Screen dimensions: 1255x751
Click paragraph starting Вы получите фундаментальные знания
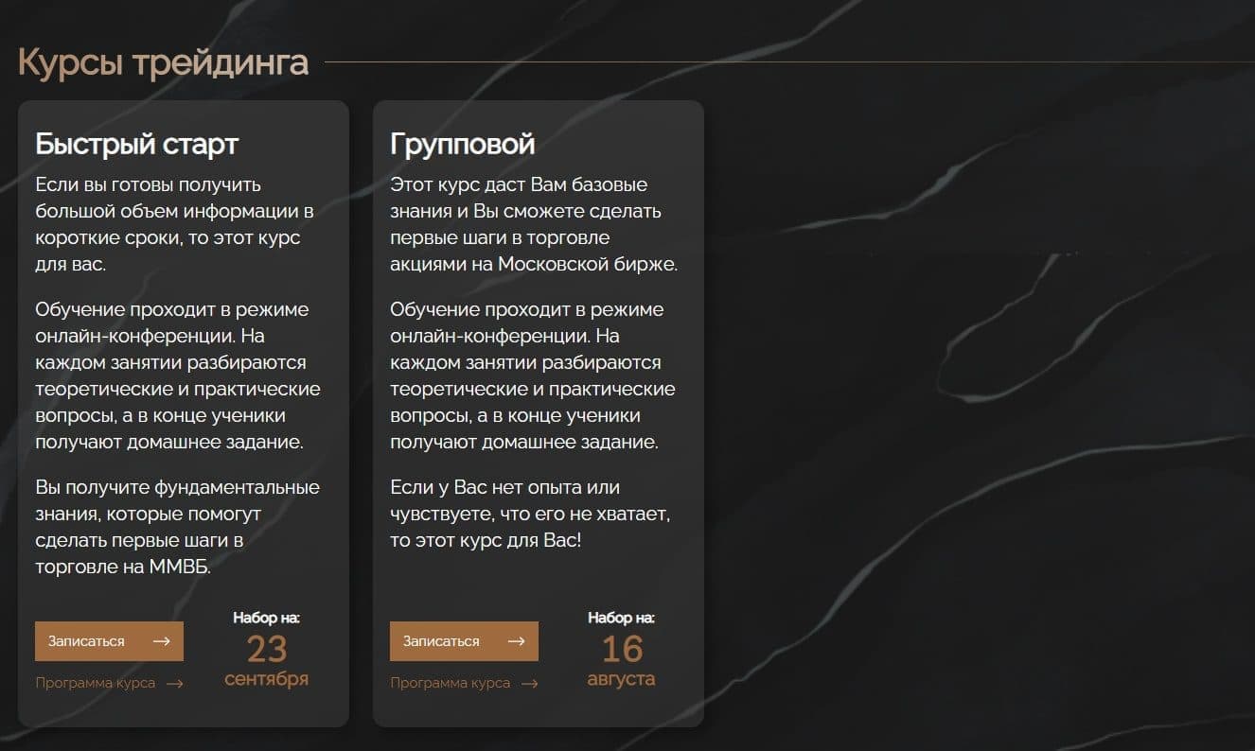(178, 527)
